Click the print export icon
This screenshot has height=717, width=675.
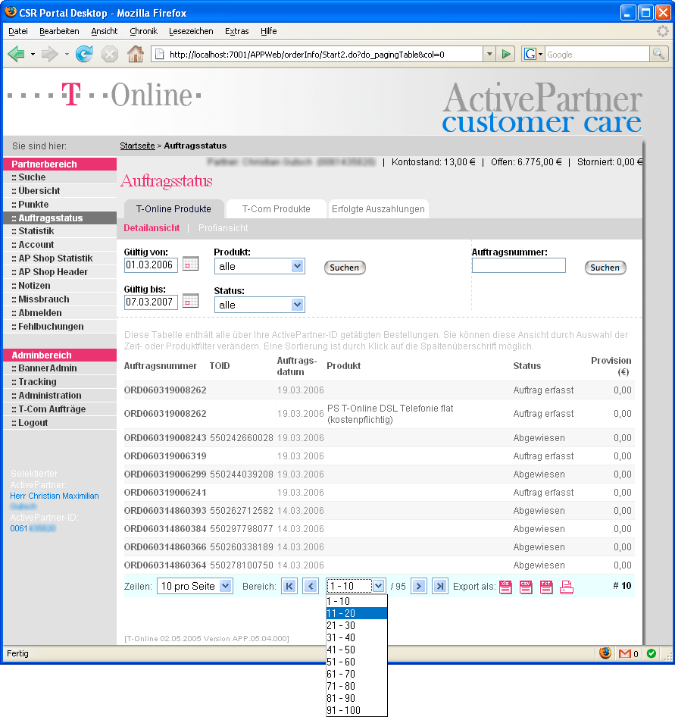[566, 587]
